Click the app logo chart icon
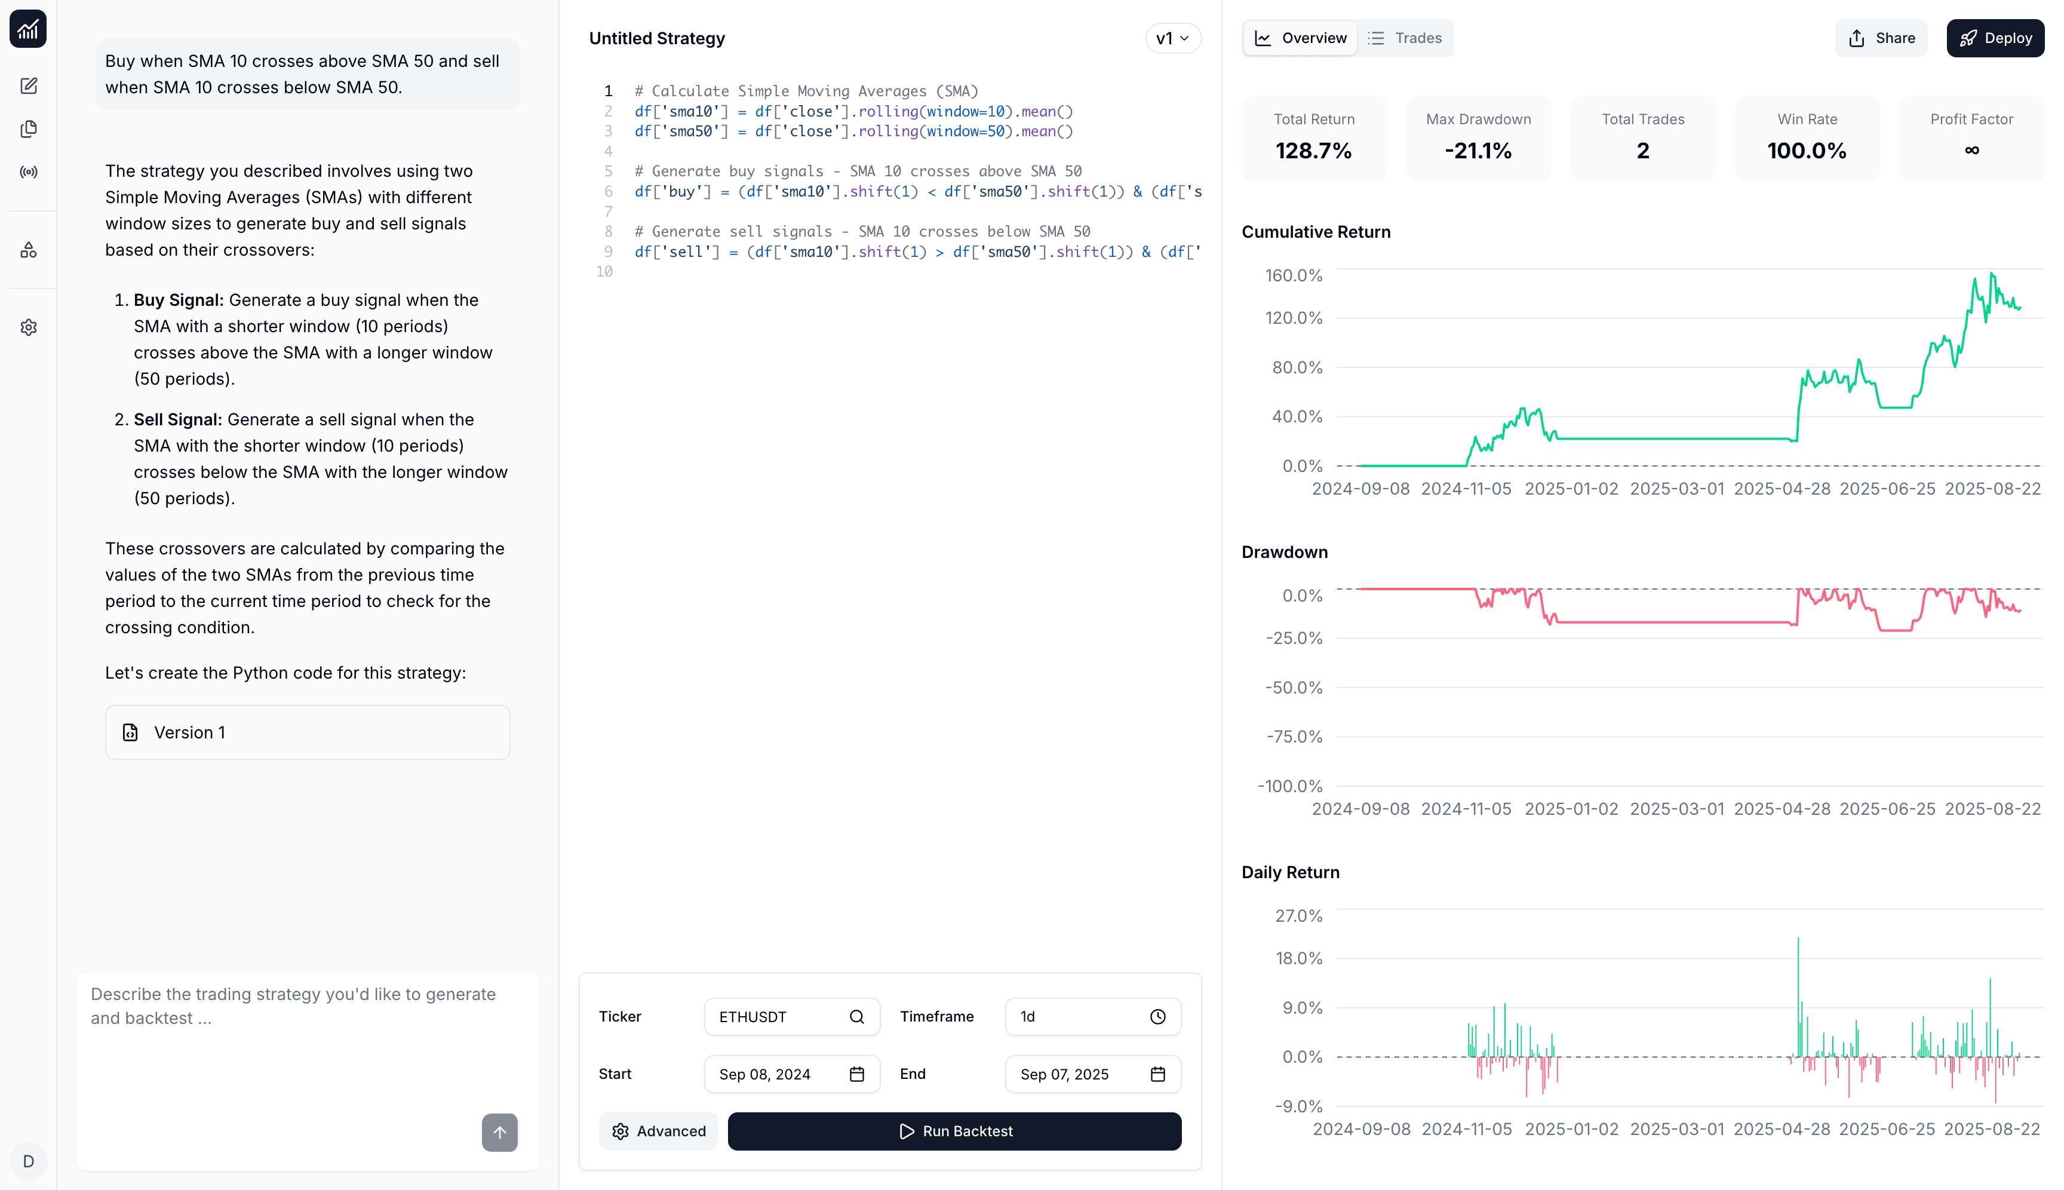 [29, 29]
